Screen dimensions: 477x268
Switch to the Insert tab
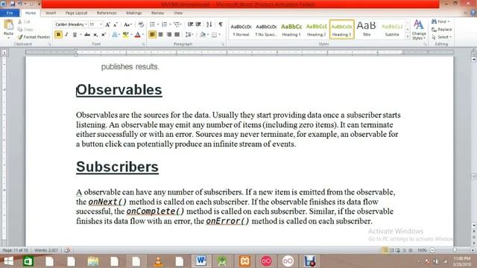pos(51,13)
